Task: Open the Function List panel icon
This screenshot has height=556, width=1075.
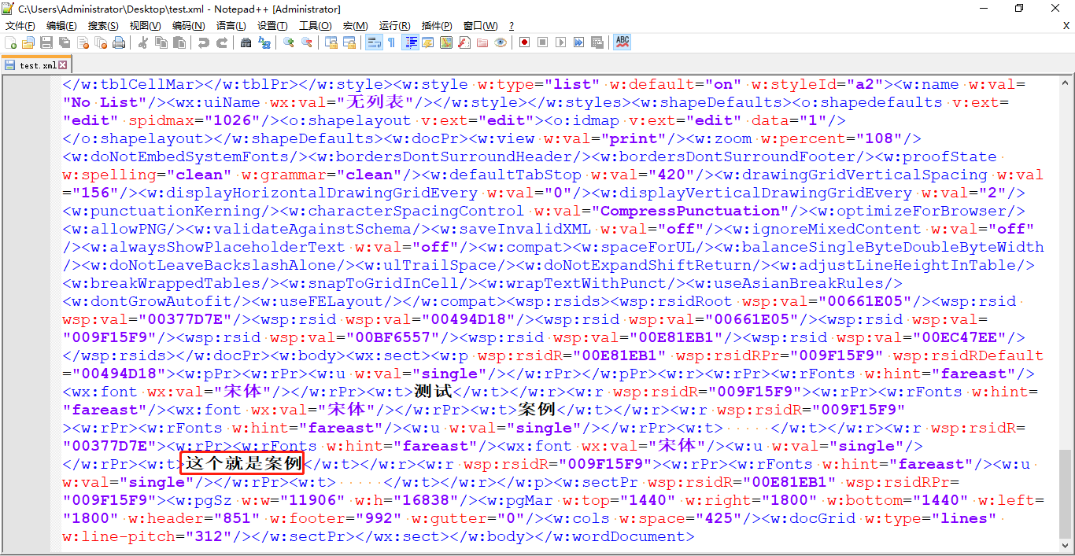Action: (x=464, y=42)
